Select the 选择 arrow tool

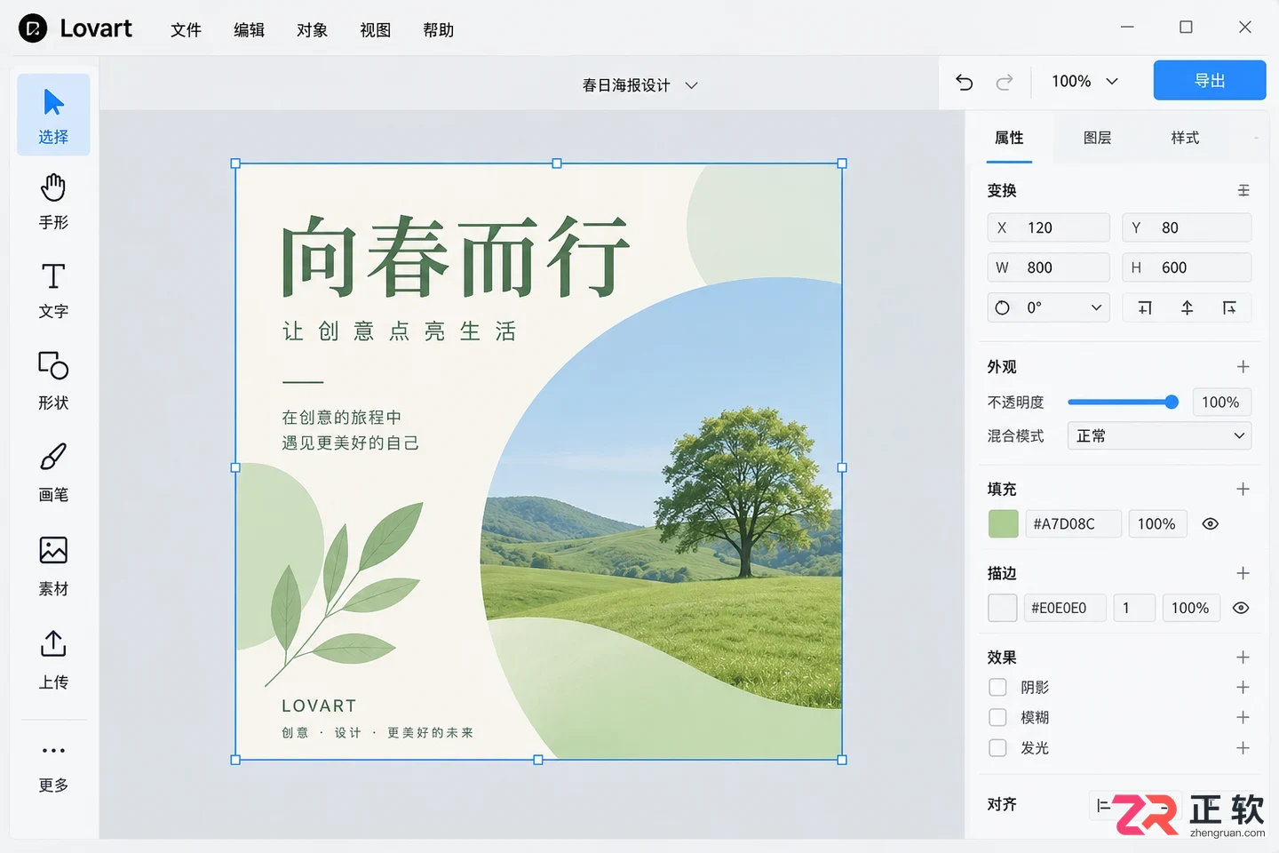tap(53, 115)
